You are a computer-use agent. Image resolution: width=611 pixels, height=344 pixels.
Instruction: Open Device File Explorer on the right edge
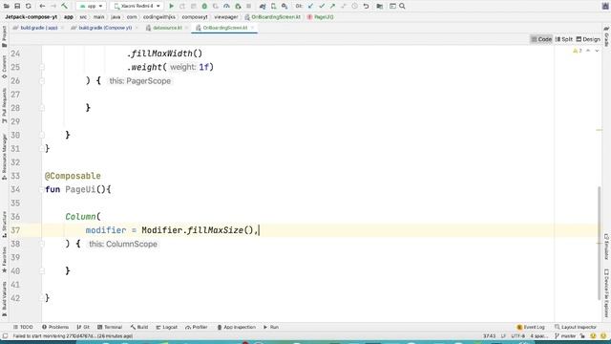point(606,292)
